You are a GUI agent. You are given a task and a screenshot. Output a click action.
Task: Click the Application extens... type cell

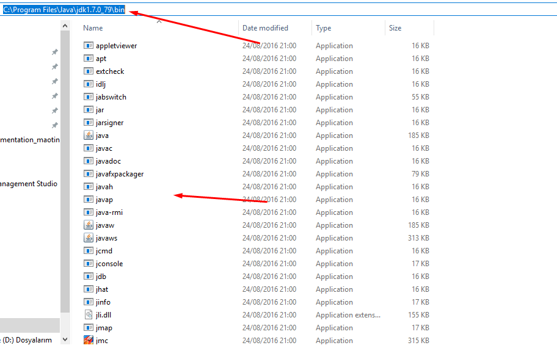click(348, 314)
